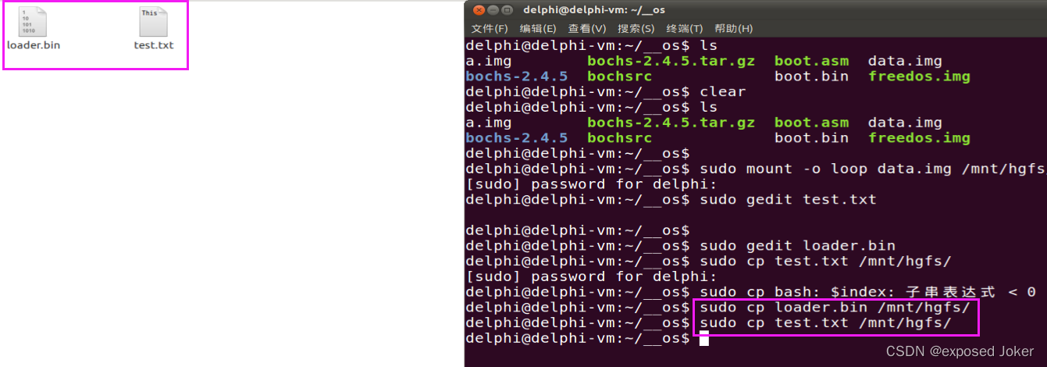
Task: Maximize the terminal window
Action: pos(507,10)
